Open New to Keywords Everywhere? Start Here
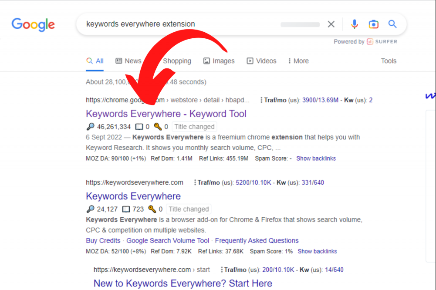This screenshot has width=436, height=290. pos(183,283)
